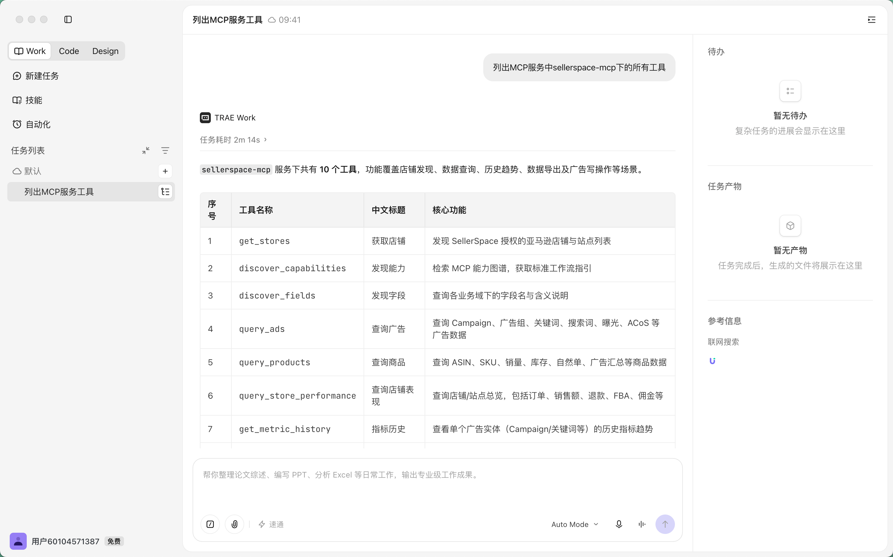Viewport: 893px width, 557px height.
Task: Click the TRAE Work logo icon
Action: (x=205, y=117)
